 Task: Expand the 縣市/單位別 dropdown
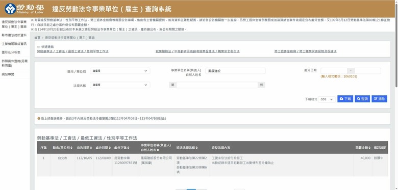(120, 71)
